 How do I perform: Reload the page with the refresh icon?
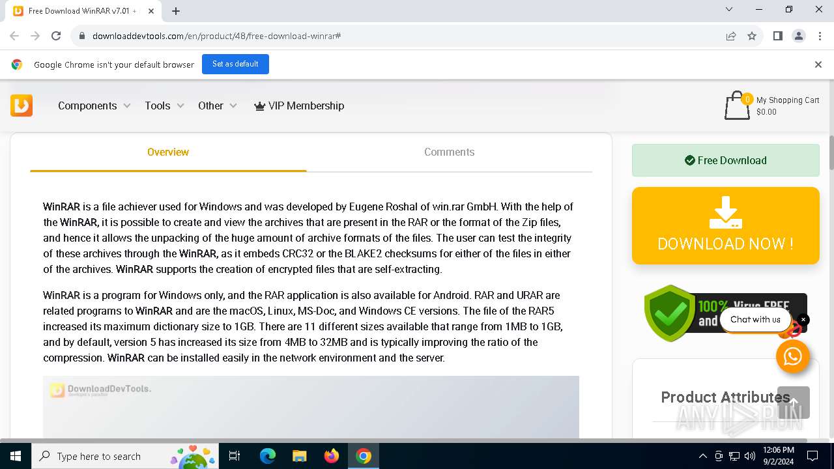[56, 36]
